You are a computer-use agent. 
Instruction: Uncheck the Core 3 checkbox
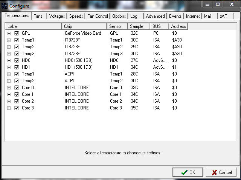tap(17, 108)
